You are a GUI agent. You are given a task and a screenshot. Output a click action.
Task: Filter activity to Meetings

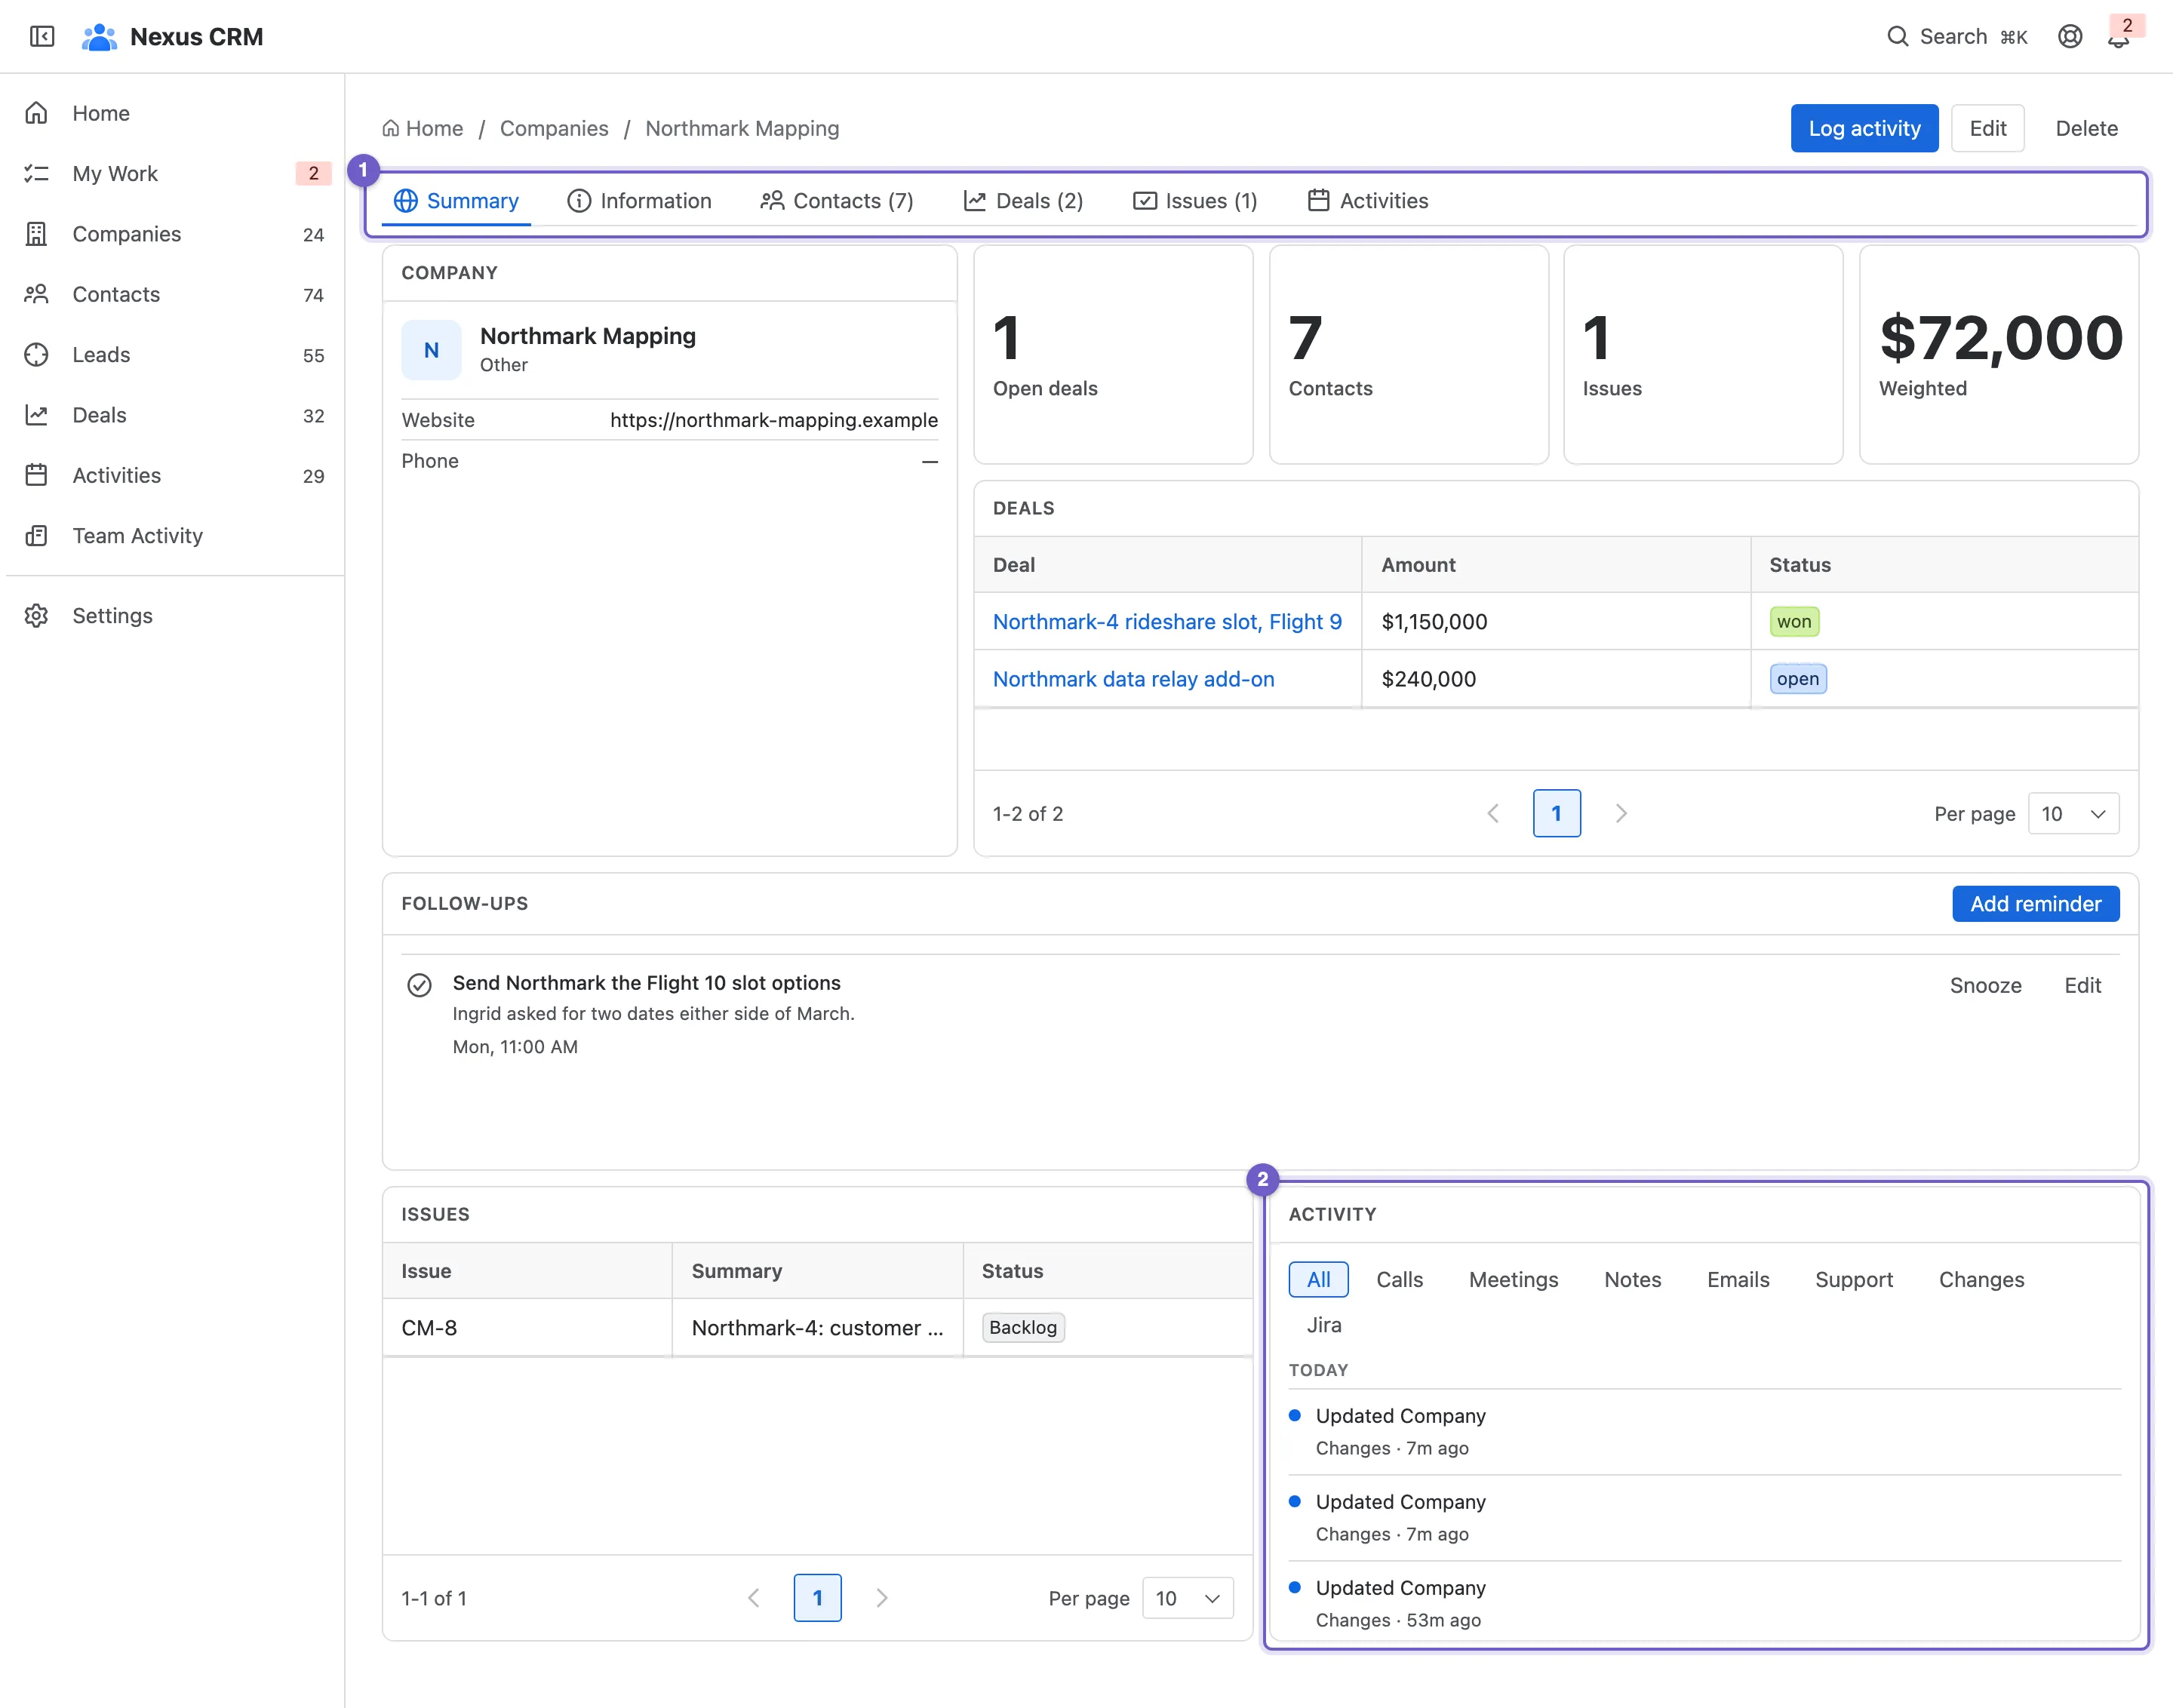pos(1513,1279)
